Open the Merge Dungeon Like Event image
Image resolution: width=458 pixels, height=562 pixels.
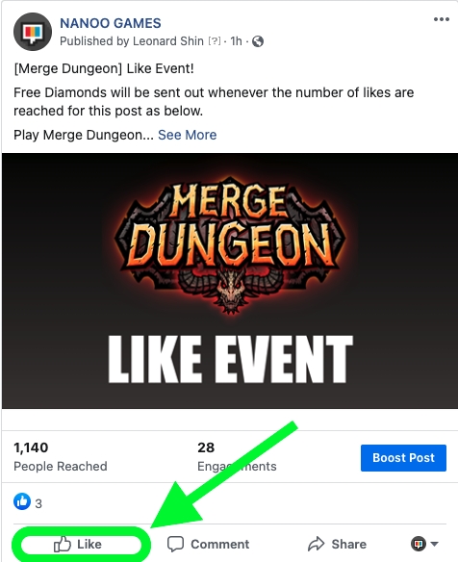tap(230, 281)
